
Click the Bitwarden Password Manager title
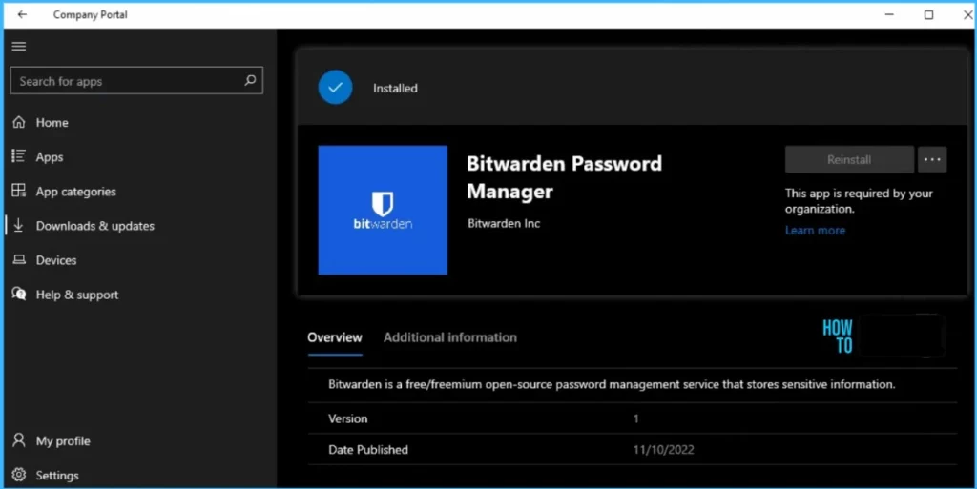564,177
